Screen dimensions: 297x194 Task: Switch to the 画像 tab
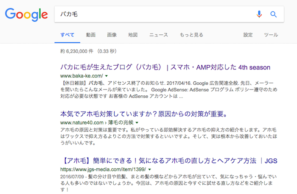pos(112,35)
